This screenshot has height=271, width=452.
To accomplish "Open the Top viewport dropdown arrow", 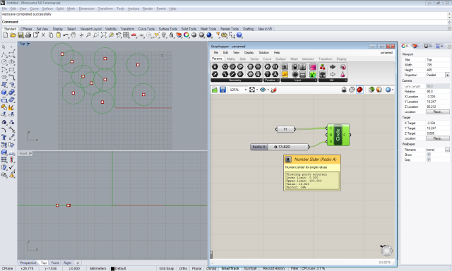I will click(28, 44).
